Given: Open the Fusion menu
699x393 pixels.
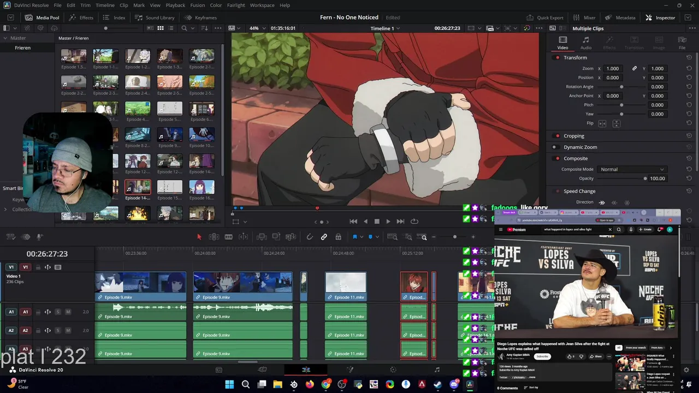Looking at the screenshot, I should pos(198,5).
